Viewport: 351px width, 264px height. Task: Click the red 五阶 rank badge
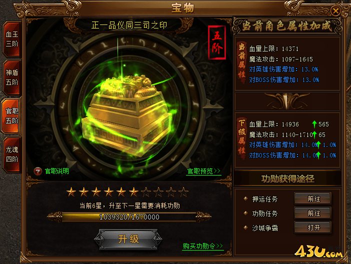click(217, 42)
